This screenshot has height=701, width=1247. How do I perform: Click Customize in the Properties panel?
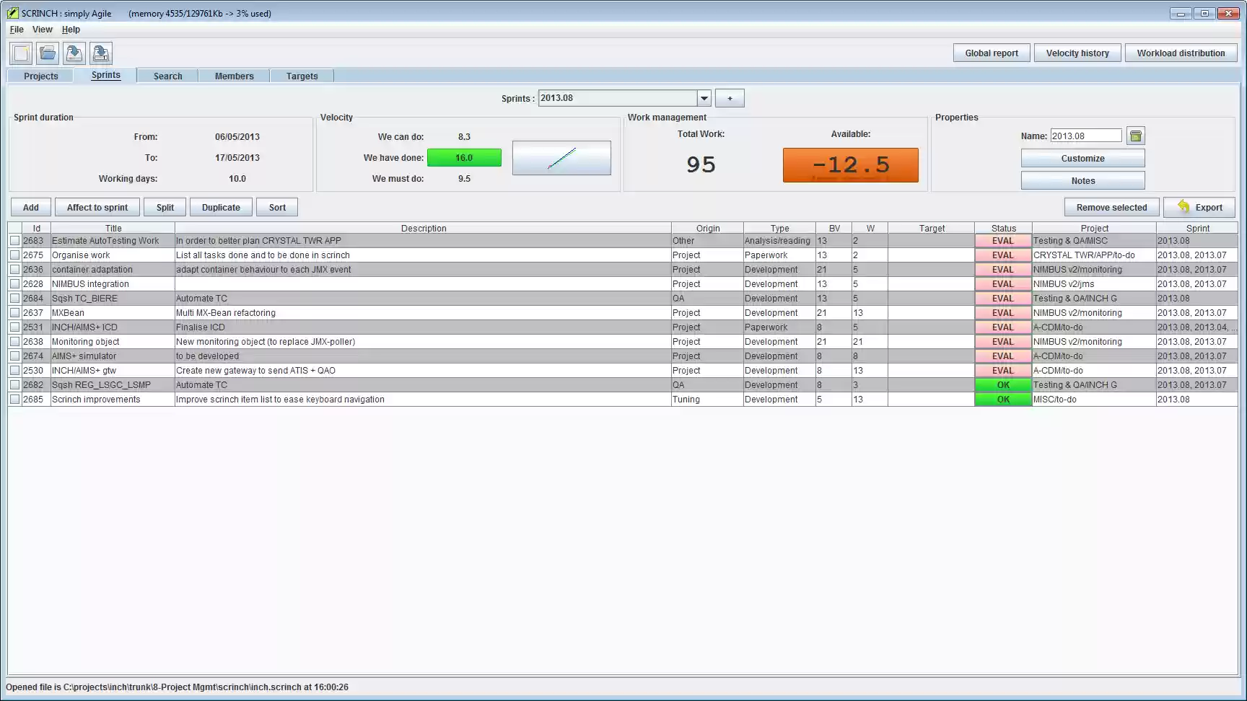1082,158
